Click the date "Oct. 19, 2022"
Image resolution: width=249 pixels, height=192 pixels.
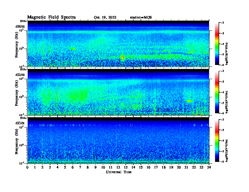[x=105, y=18]
